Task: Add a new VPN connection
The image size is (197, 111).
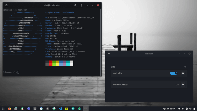Action: (x=185, y=67)
